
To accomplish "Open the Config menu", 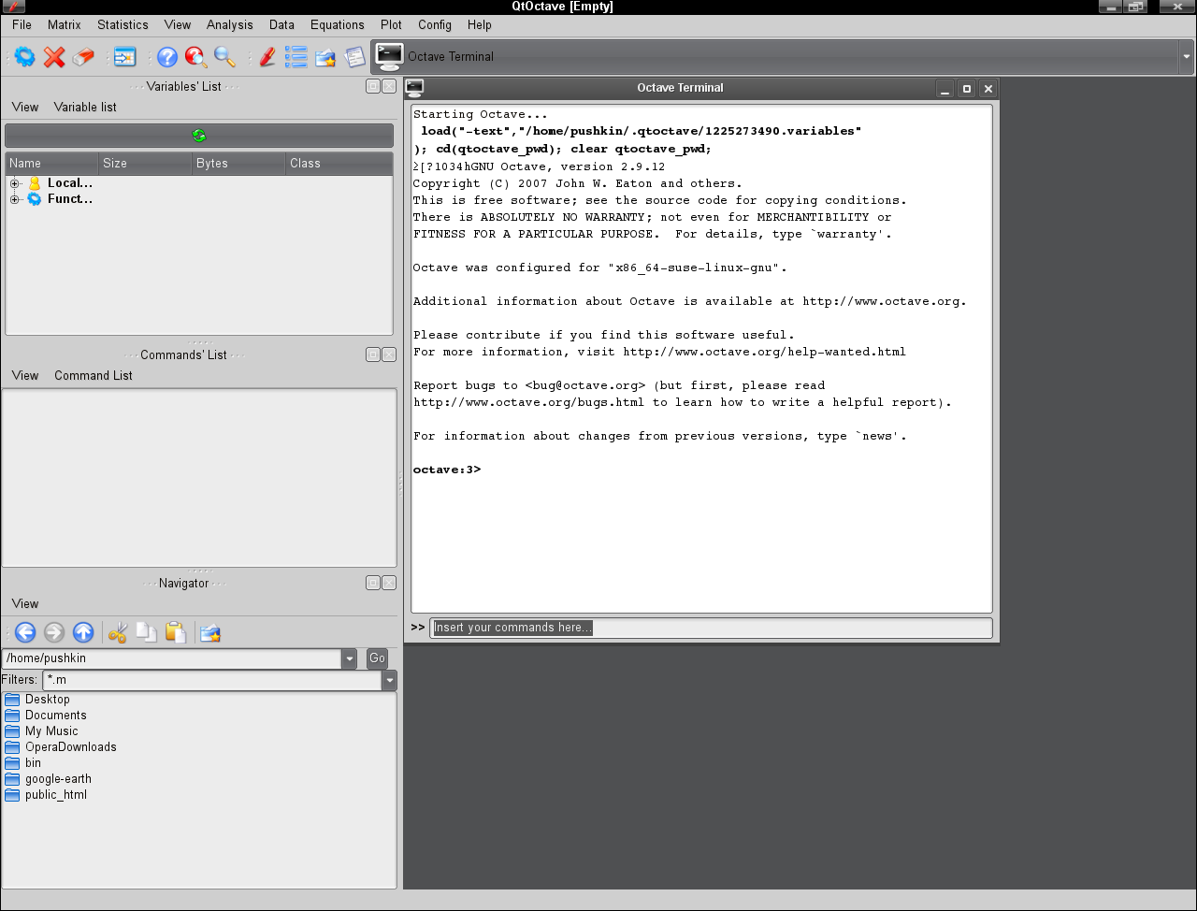I will pyautogui.click(x=435, y=24).
